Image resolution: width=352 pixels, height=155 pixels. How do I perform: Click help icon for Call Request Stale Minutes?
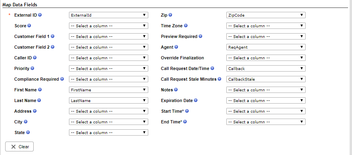219,79
